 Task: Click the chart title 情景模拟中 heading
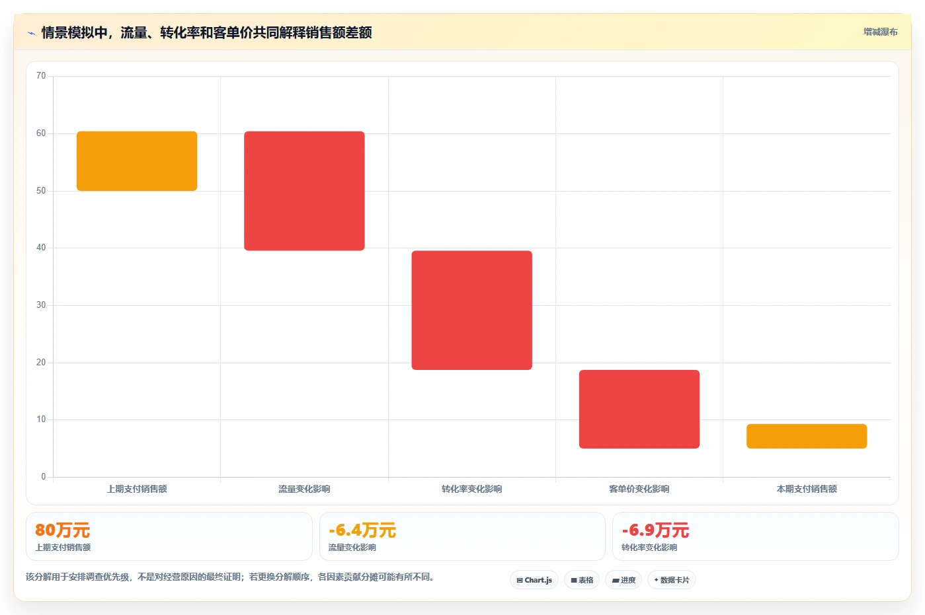[206, 32]
